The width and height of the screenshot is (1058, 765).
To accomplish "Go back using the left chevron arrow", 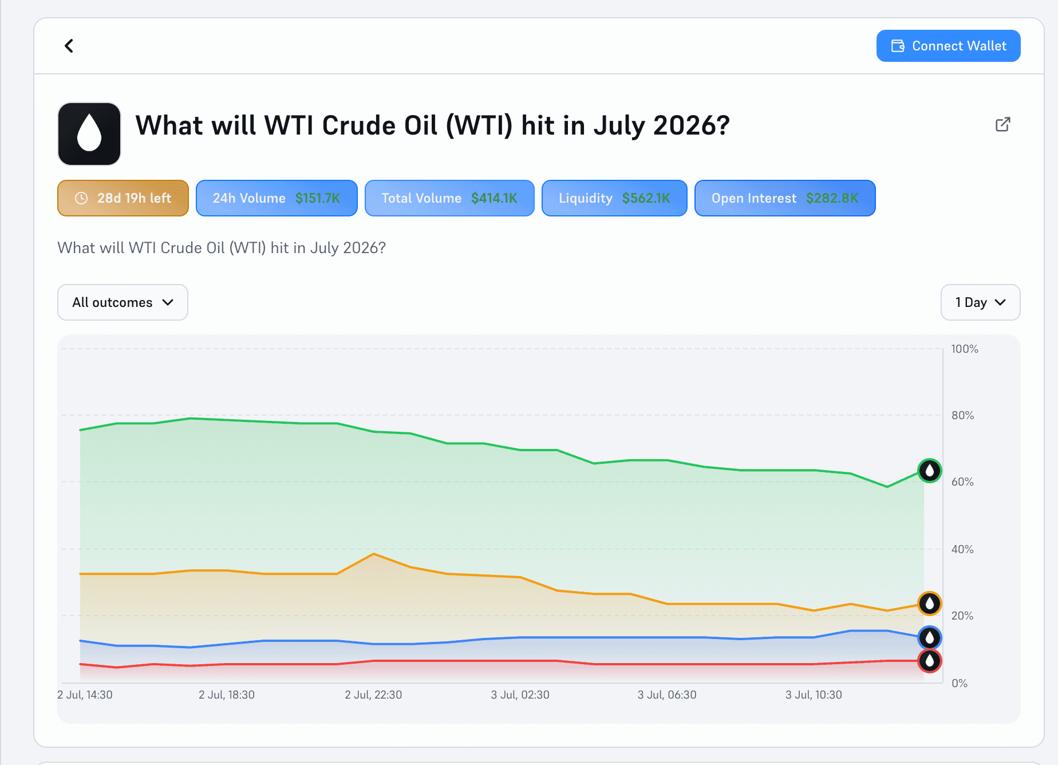I will [x=69, y=46].
